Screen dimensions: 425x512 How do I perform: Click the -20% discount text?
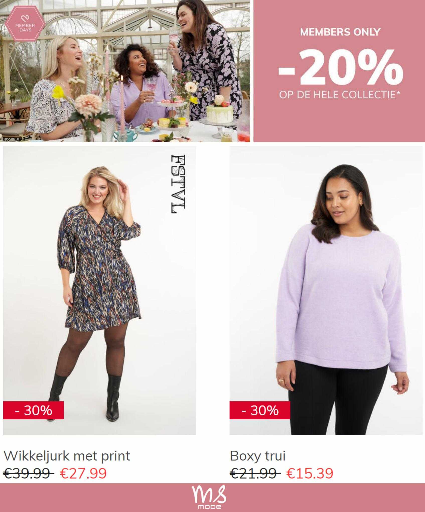(x=340, y=67)
